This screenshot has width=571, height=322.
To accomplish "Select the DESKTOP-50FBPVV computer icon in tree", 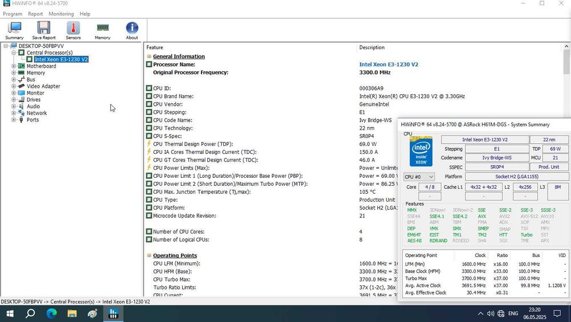I will [14, 46].
